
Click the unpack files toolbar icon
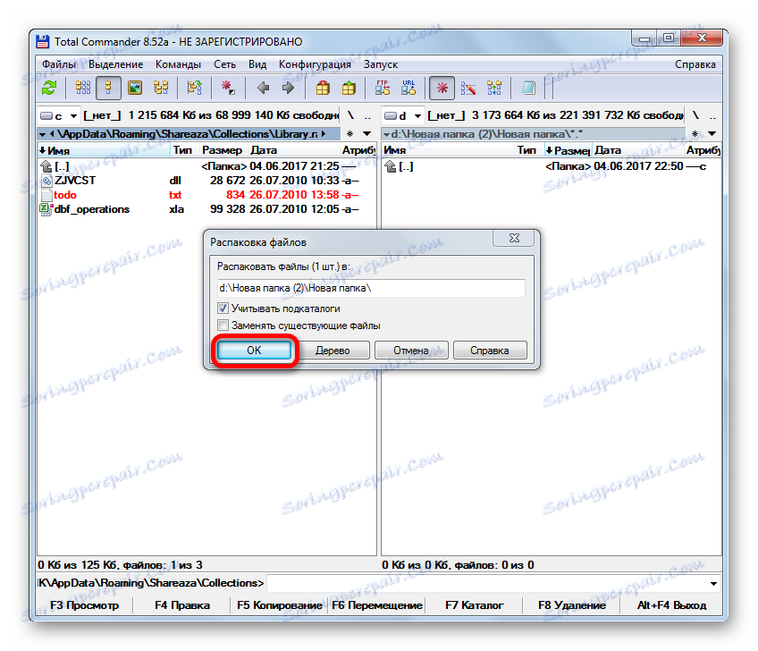(x=349, y=88)
